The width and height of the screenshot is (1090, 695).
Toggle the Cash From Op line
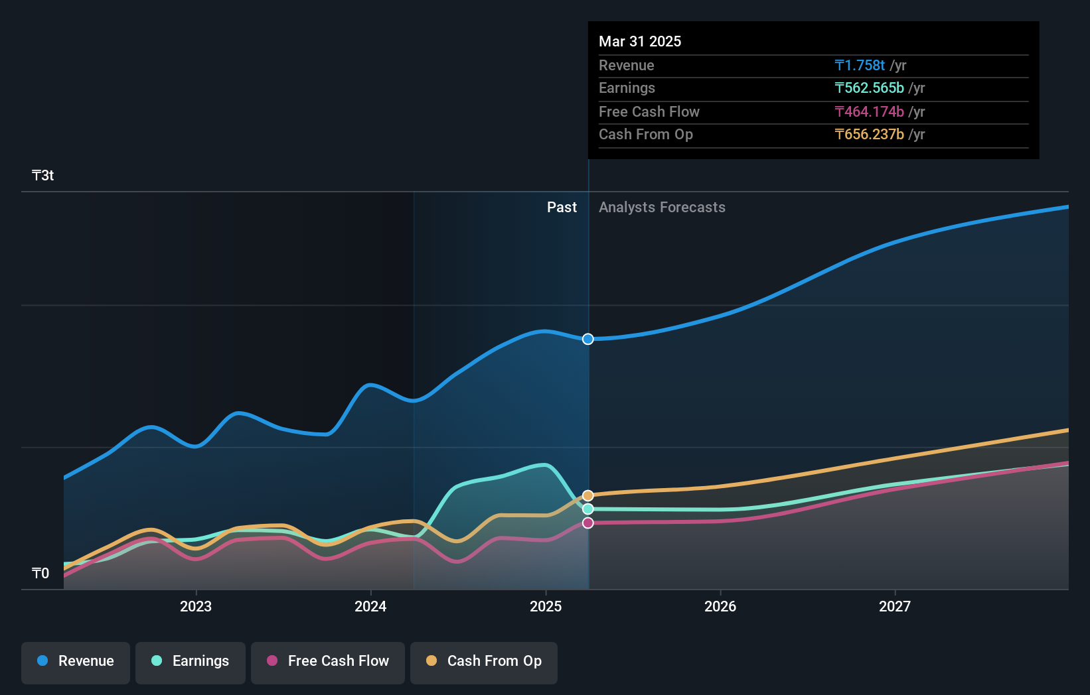483,661
